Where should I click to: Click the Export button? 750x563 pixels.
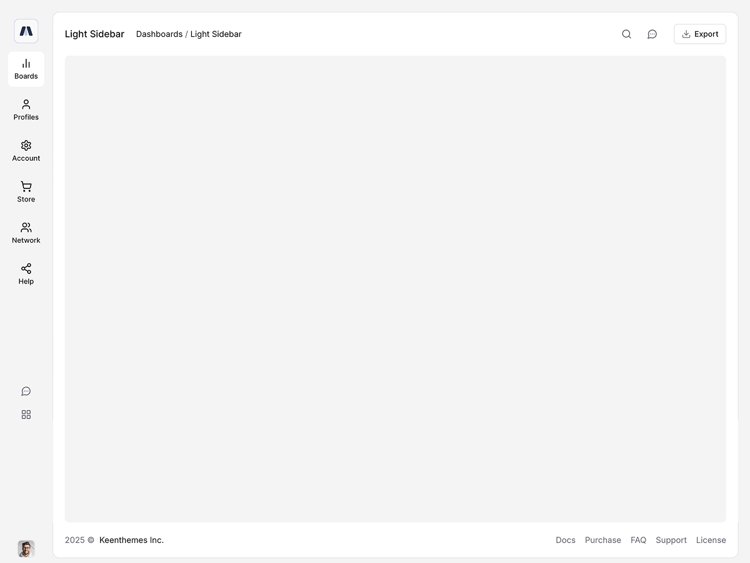[x=699, y=34]
